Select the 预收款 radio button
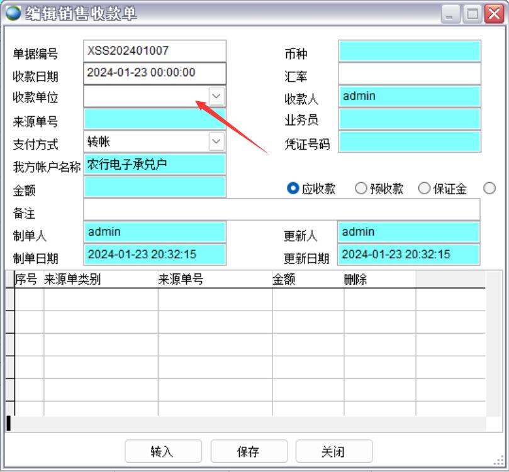The image size is (509, 472). (x=361, y=188)
